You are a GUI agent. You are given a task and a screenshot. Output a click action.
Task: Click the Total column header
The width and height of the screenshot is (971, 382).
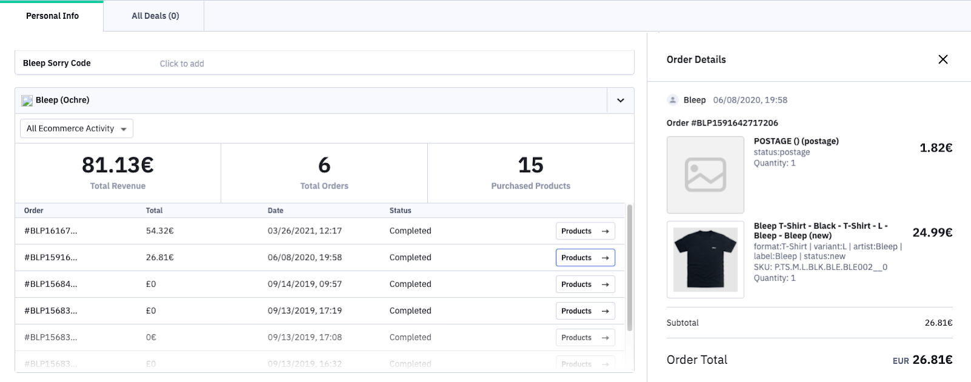[154, 210]
